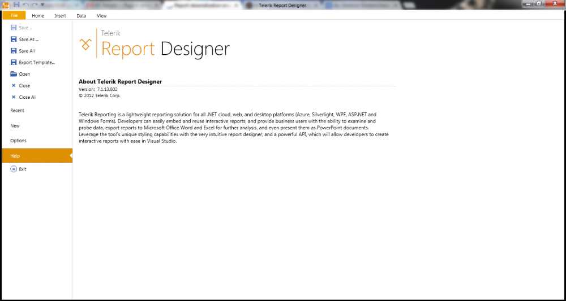The image size is (566, 301).
Task: Click the Undo arrow in quick access toolbar
Action: tap(25, 5)
